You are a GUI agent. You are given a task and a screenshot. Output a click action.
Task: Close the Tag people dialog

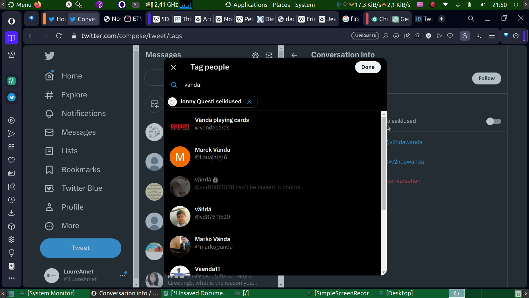[x=173, y=67]
